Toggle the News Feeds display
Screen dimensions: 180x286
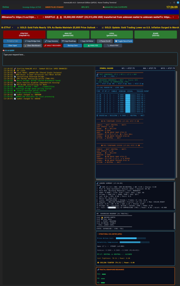click(x=123, y=41)
